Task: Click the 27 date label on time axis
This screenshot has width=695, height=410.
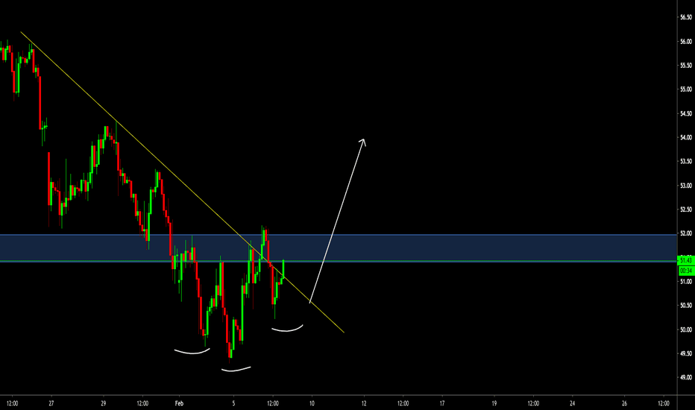Action: (x=51, y=403)
